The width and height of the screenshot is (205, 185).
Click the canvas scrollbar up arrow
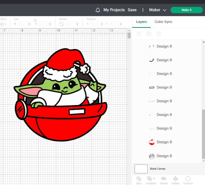129,30
